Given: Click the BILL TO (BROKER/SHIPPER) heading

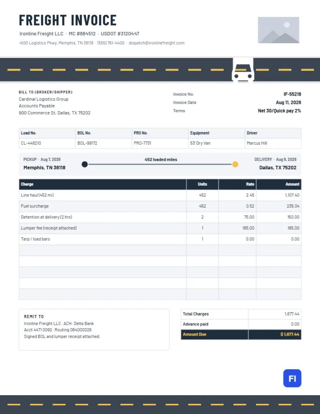Looking at the screenshot, I should (x=45, y=92).
